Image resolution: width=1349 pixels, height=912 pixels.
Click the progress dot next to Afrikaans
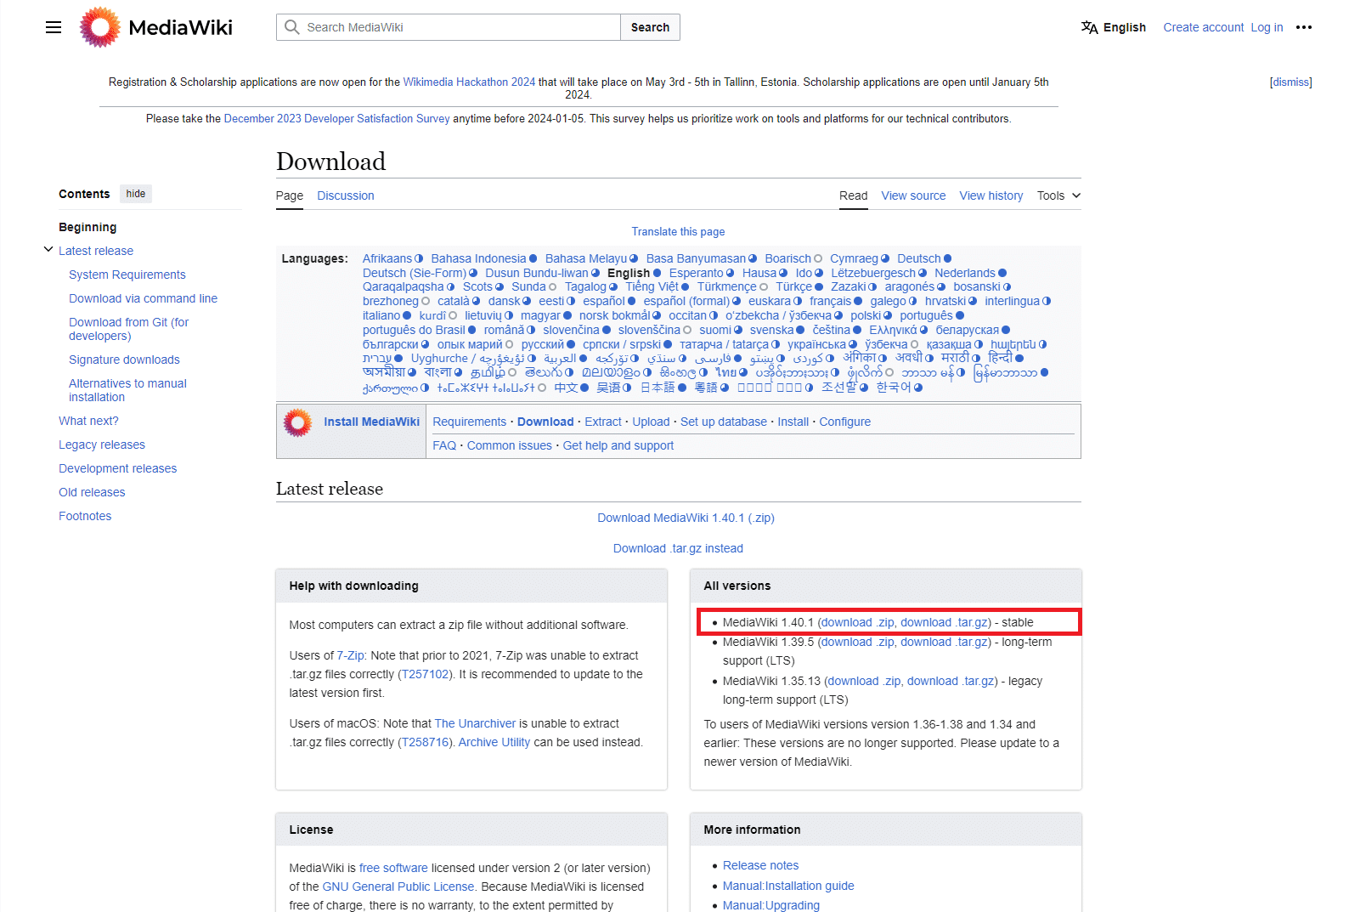(419, 259)
